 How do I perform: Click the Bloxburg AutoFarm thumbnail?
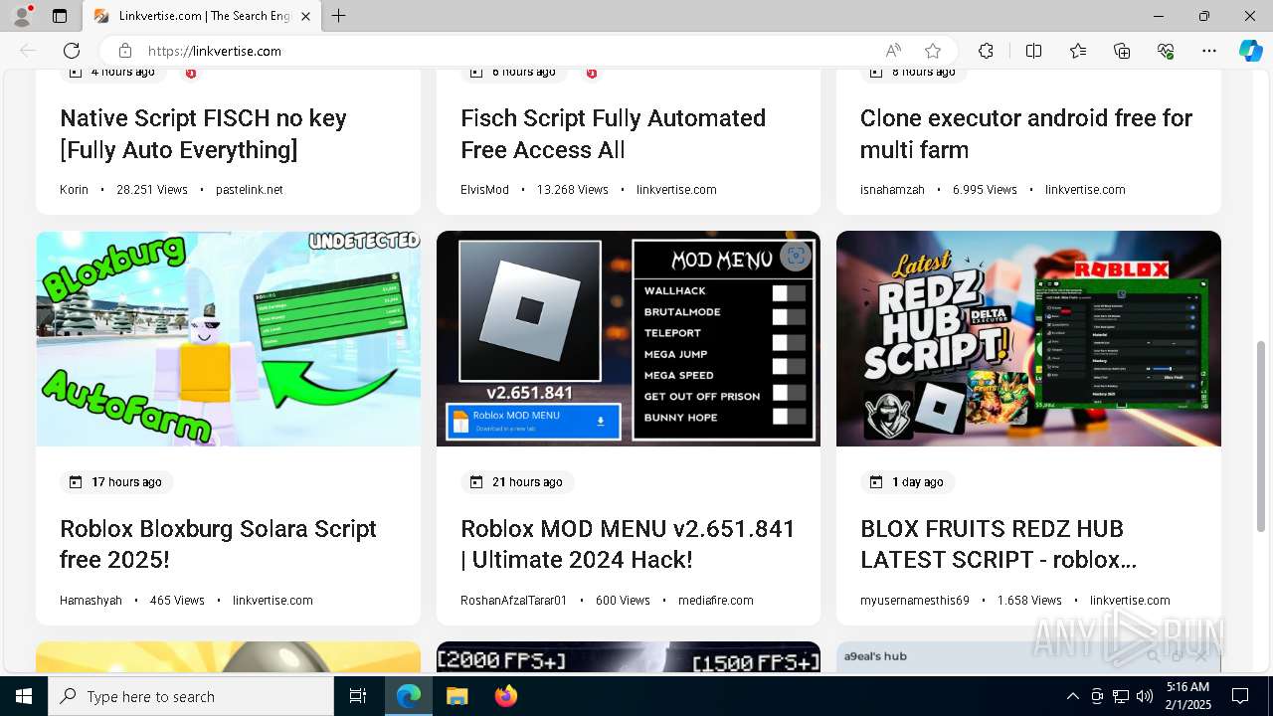(228, 339)
